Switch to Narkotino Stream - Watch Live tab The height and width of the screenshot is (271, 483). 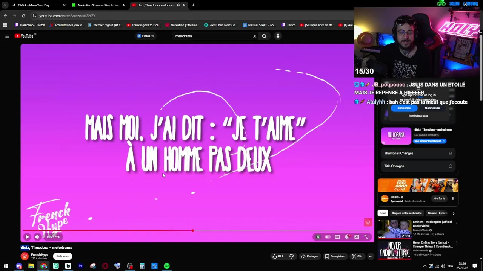point(98,5)
